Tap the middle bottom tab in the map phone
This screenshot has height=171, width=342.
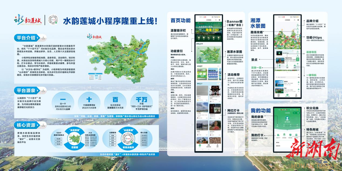(x=287, y=95)
